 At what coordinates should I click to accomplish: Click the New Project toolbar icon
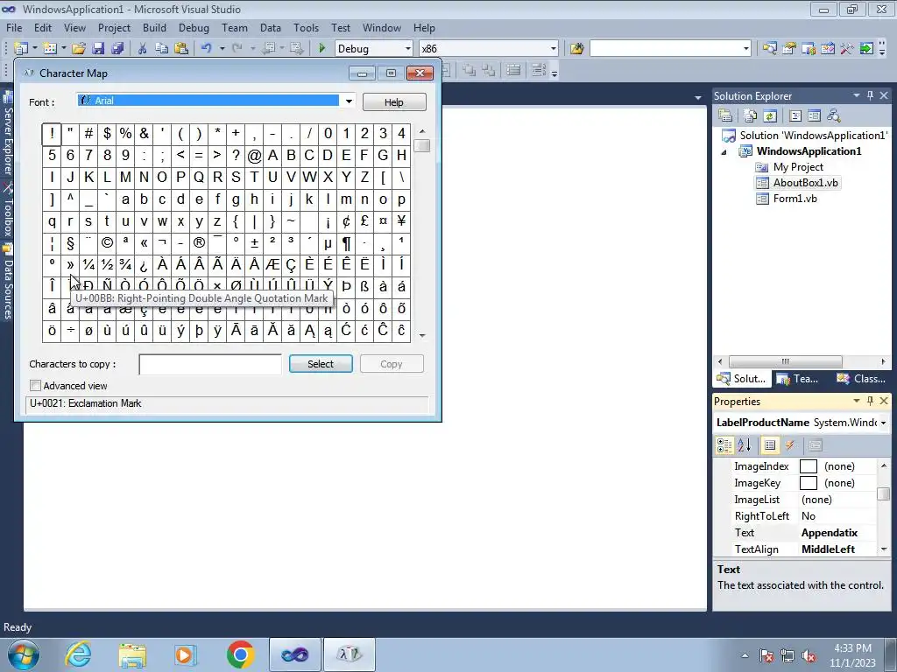pyautogui.click(x=21, y=49)
